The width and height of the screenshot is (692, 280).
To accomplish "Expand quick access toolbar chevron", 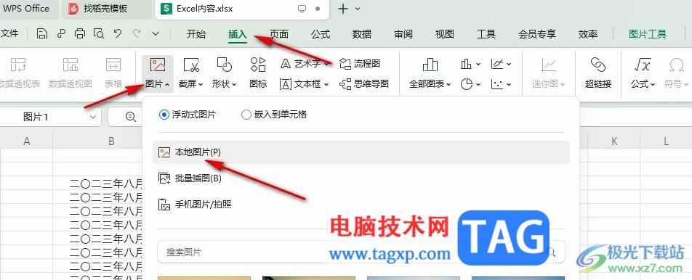I will pos(156,34).
